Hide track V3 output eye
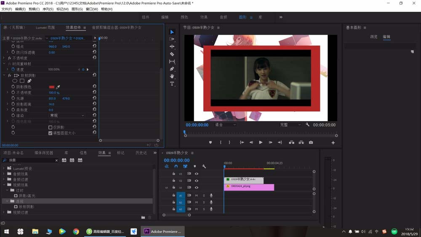Image resolution: width=421 pixels, height=237 pixels. [197, 174]
